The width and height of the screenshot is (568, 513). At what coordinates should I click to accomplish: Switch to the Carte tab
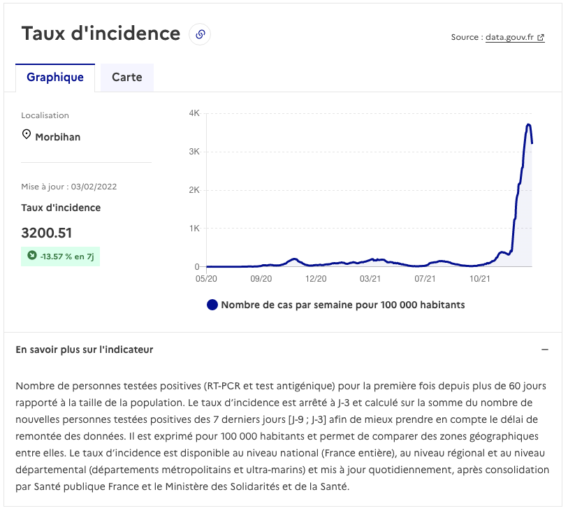tap(127, 77)
